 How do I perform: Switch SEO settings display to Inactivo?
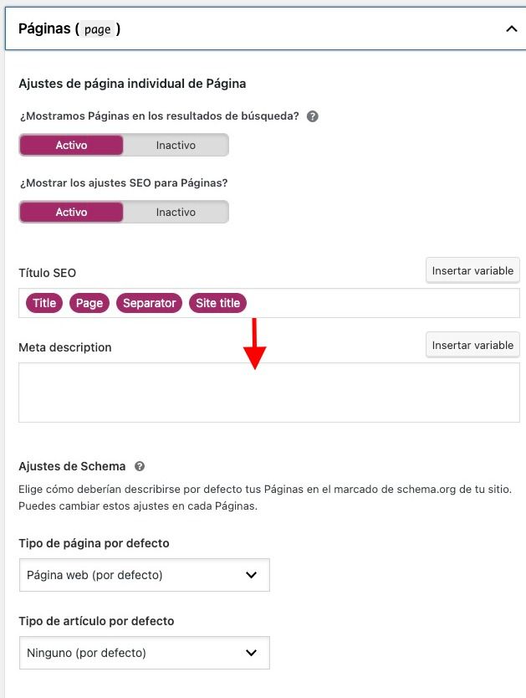176,212
